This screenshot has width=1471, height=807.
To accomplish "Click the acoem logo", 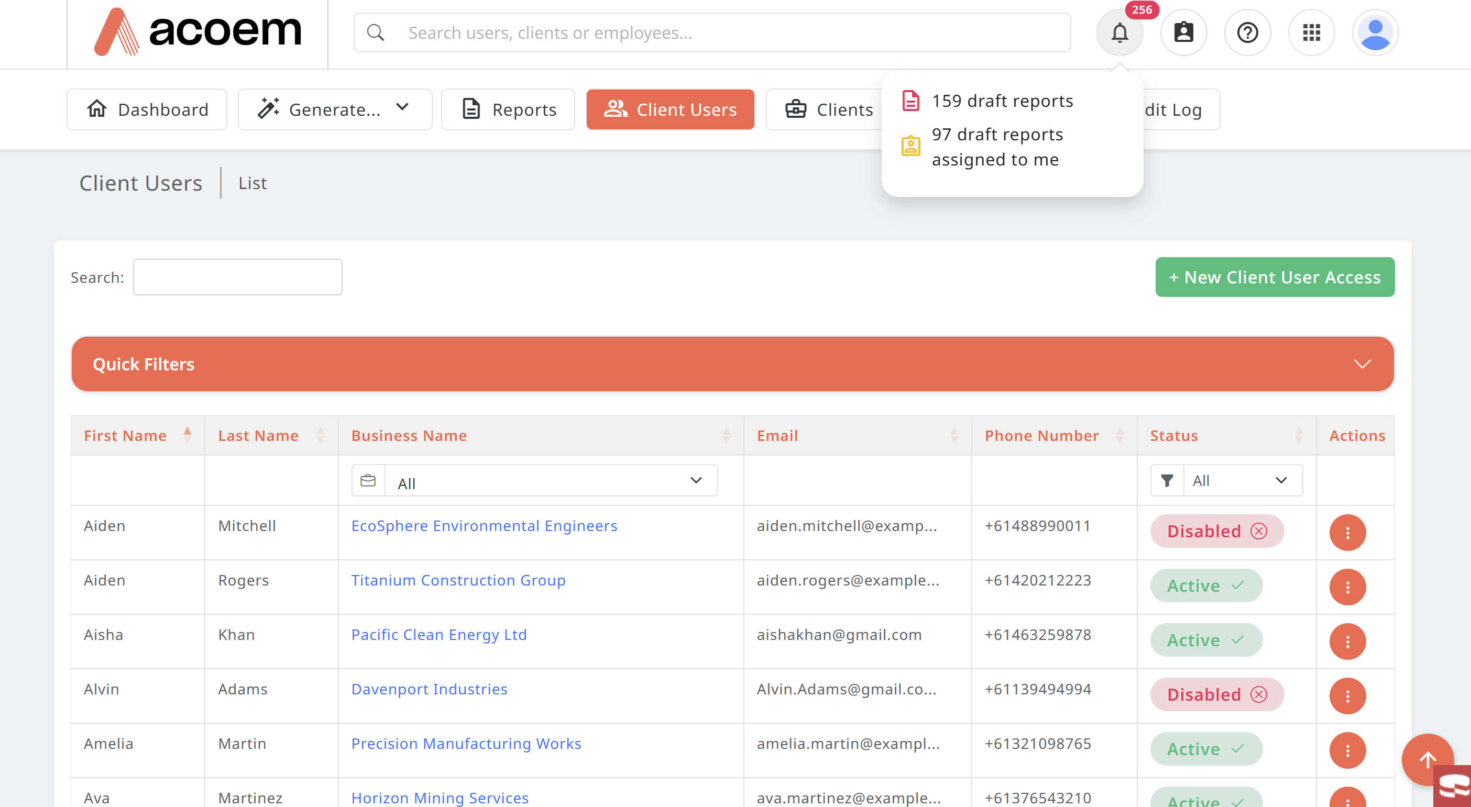I will (197, 31).
